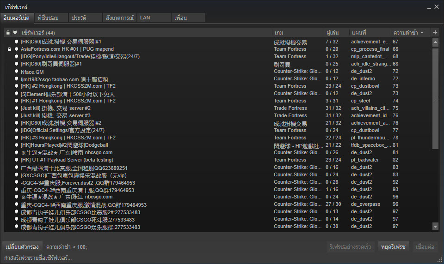Click the VAC shield column header icon
Screen dimensions: 444x264
coord(15,33)
